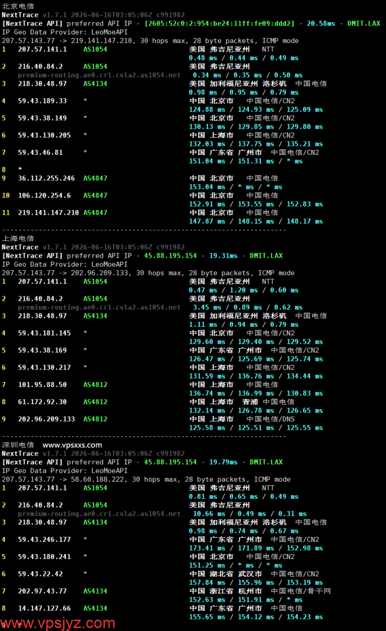Image resolution: width=386 pixels, height=631 pixels.
Task: Click AS4812 next to 61.172.92.30
Action: pyautogui.click(x=95, y=402)
